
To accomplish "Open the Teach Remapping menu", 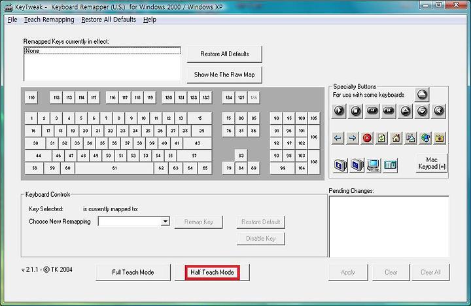I will coord(49,20).
